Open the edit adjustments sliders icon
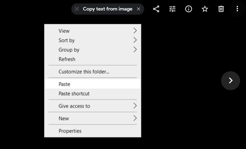This screenshot has height=149, width=246. pos(172,9)
